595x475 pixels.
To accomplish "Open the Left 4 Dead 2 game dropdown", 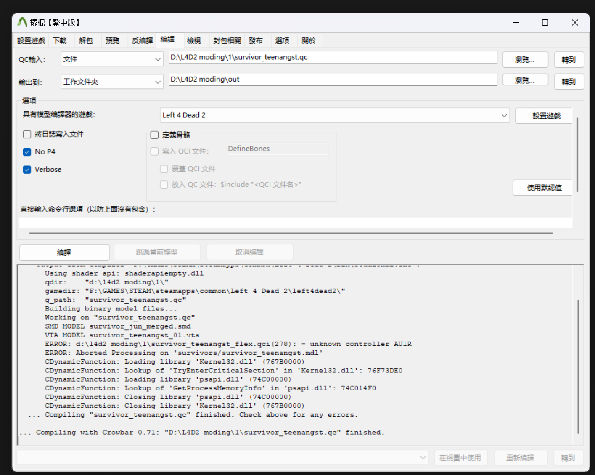I will (335, 115).
